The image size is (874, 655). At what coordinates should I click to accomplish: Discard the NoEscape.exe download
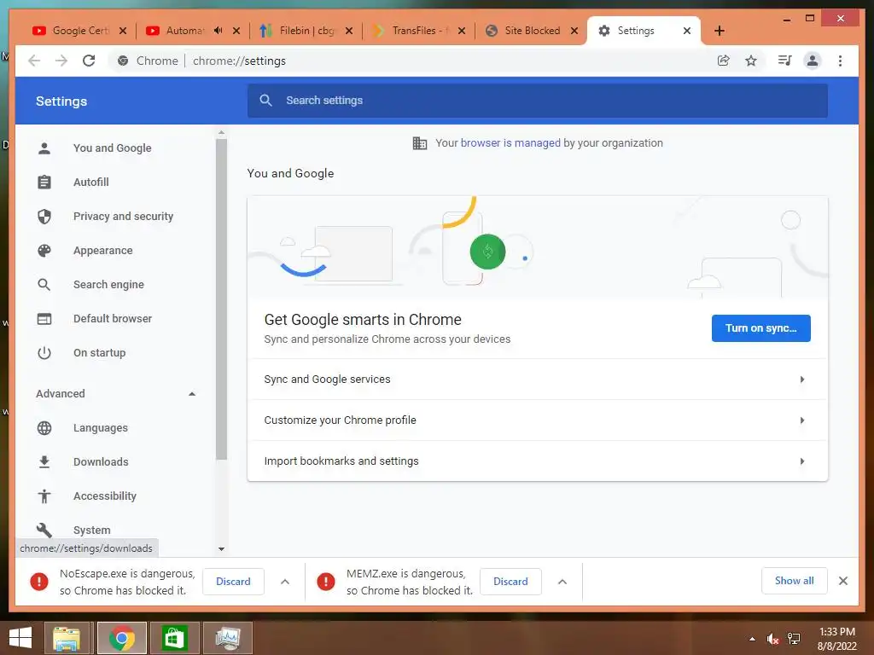pyautogui.click(x=233, y=582)
